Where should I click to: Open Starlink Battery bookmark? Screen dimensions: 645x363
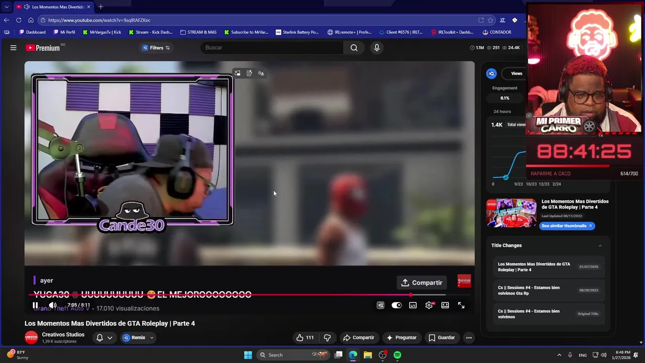[297, 32]
